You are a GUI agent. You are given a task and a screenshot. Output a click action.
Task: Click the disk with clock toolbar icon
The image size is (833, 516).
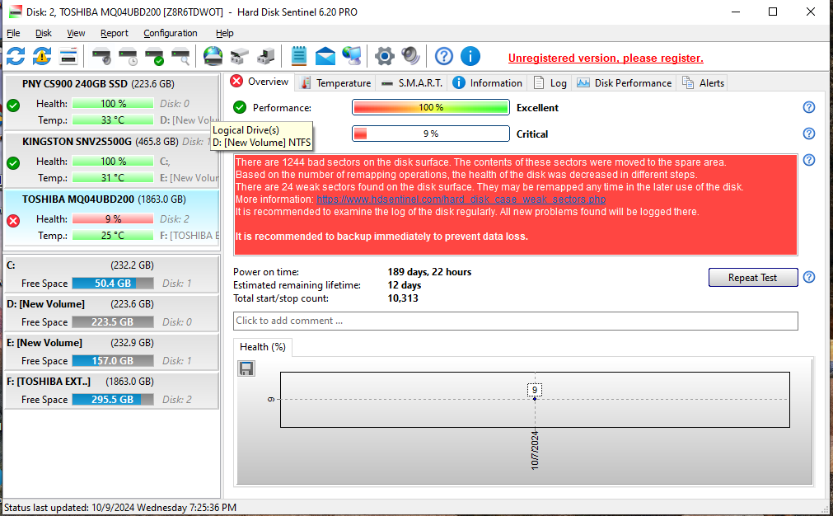pyautogui.click(x=128, y=56)
